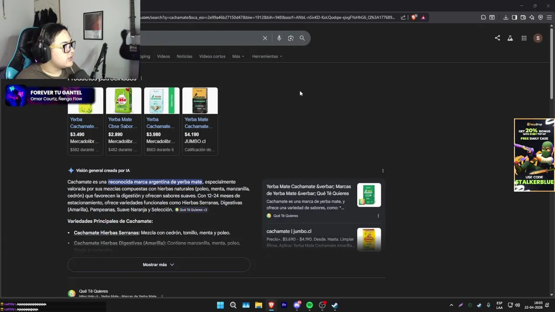This screenshot has width=555, height=312.
Task: Open Spotify from the taskbar
Action: [x=310, y=305]
